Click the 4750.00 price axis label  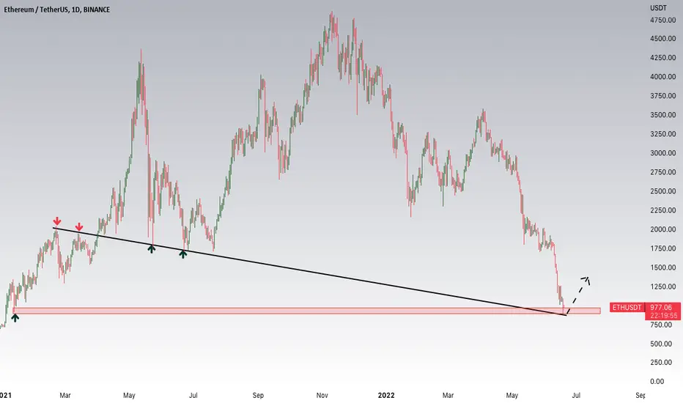[663, 20]
